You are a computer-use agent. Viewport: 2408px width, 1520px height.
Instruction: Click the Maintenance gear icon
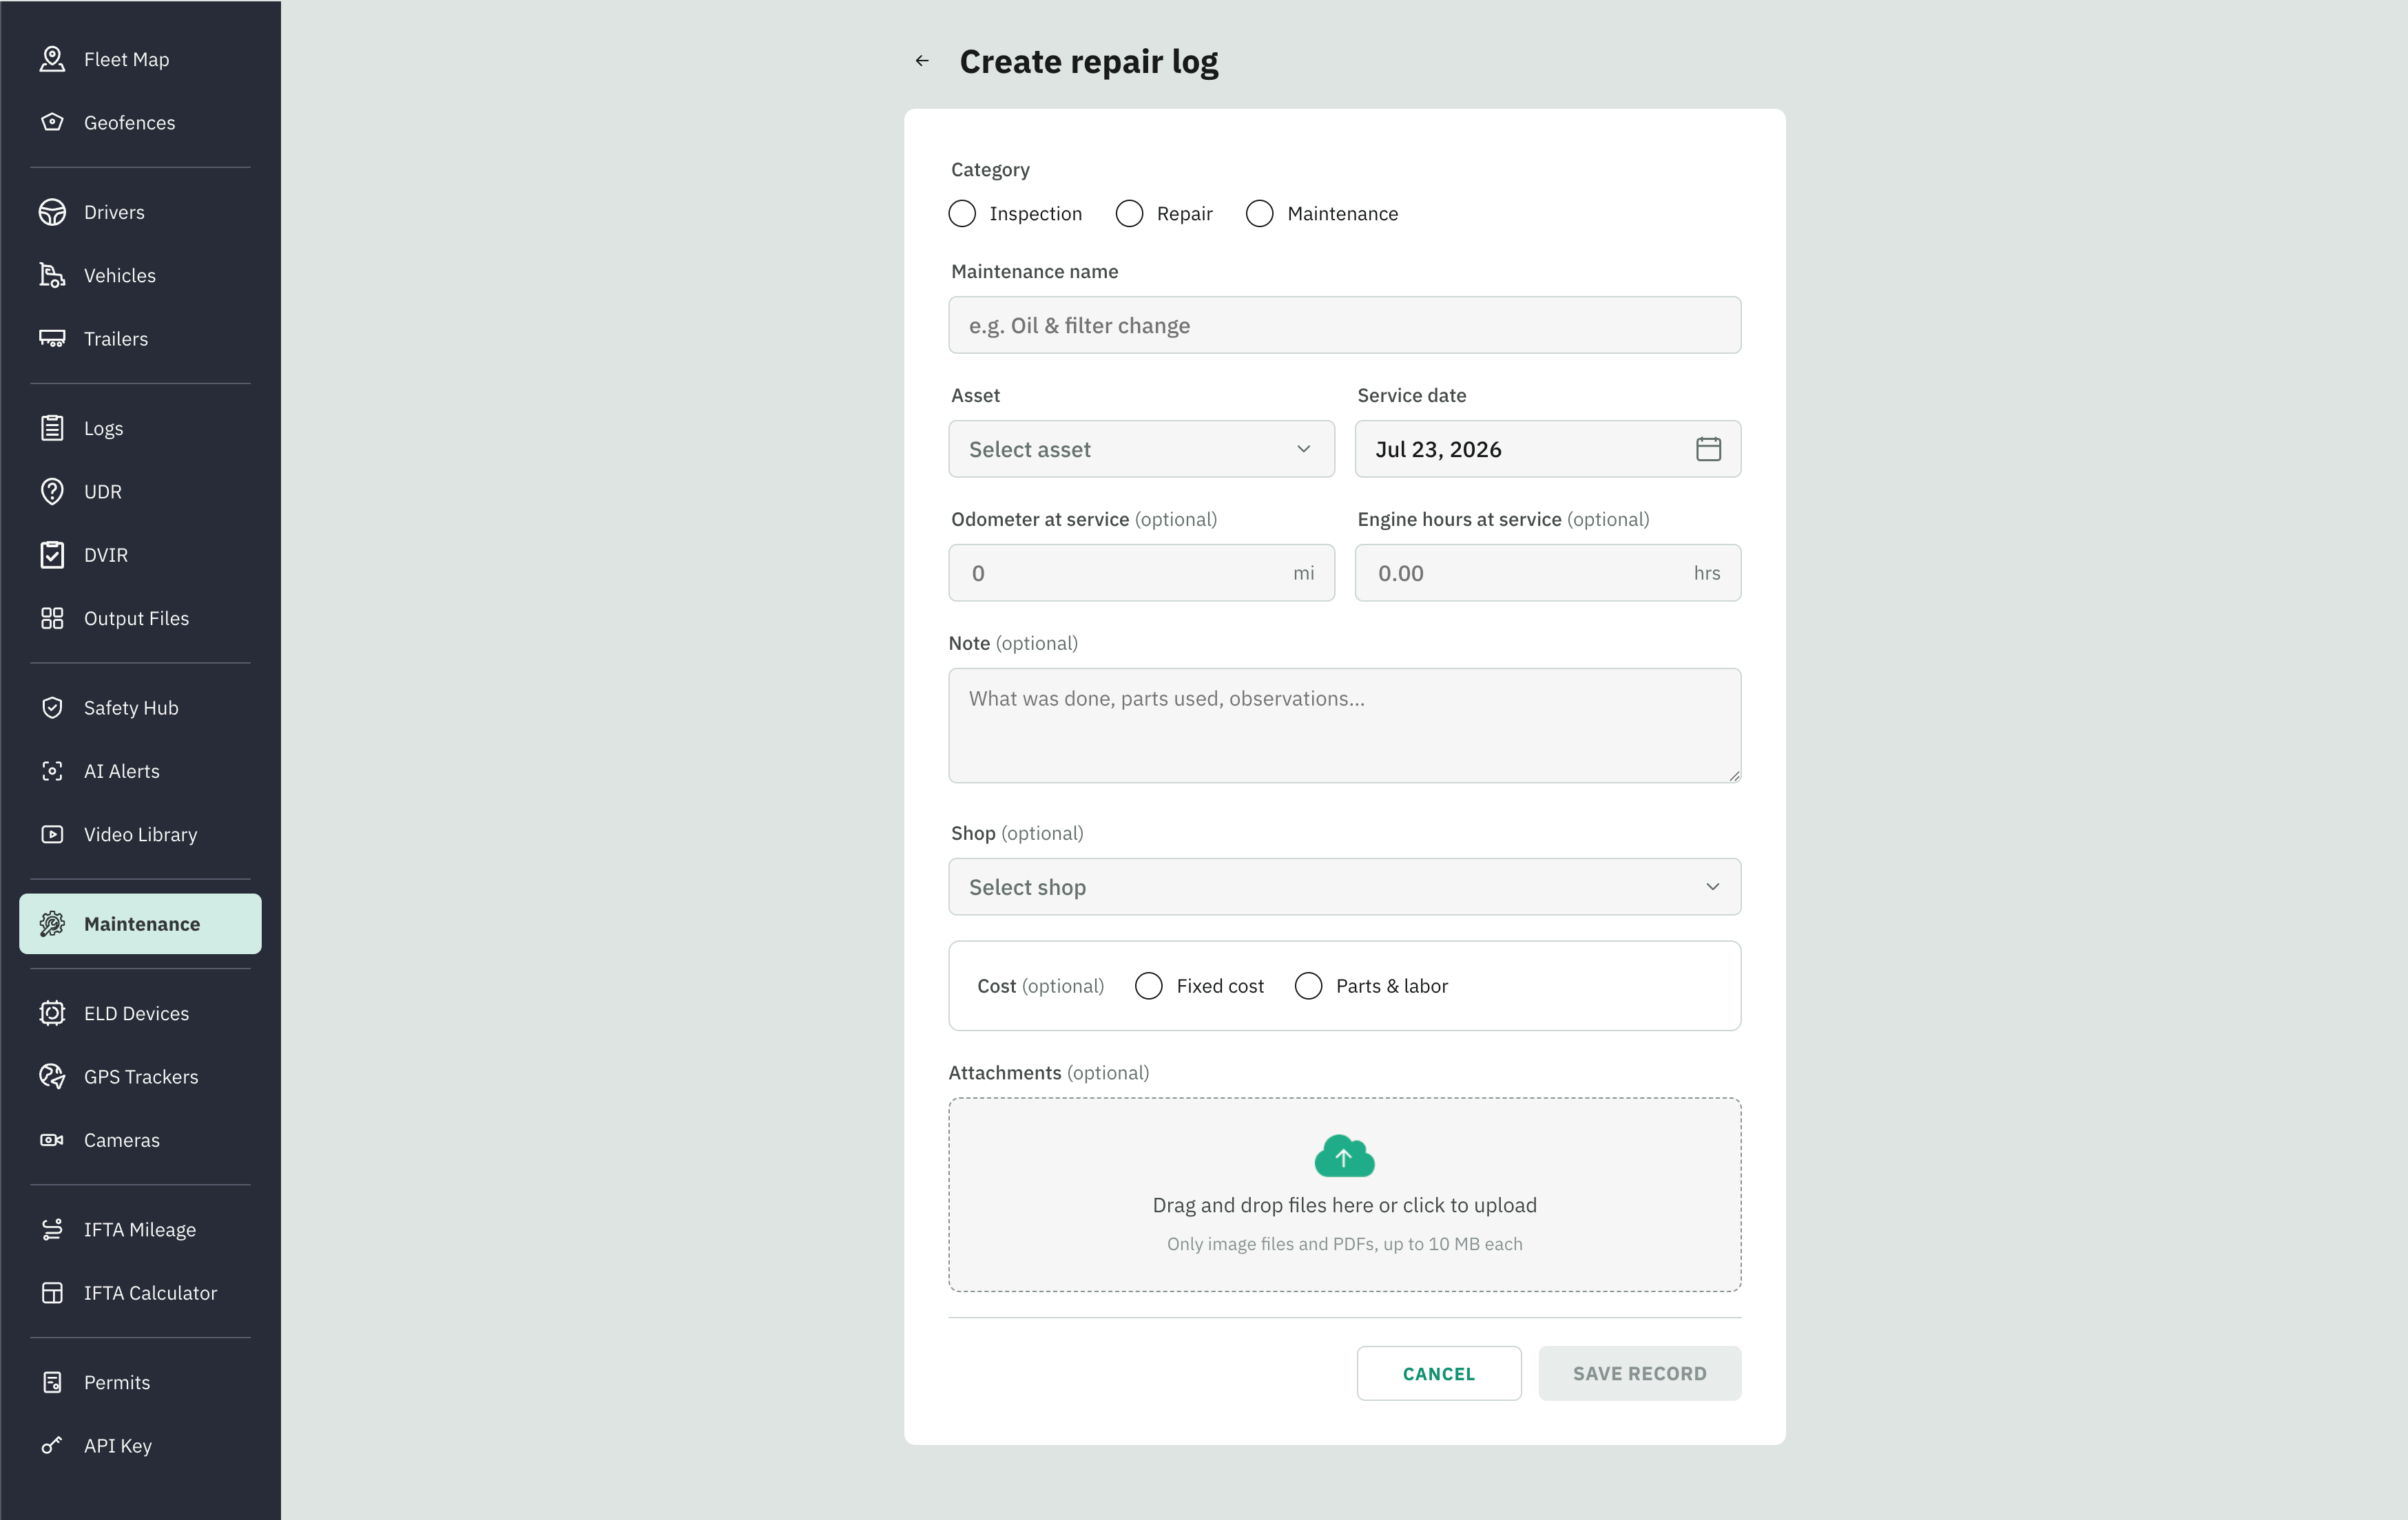(x=52, y=925)
